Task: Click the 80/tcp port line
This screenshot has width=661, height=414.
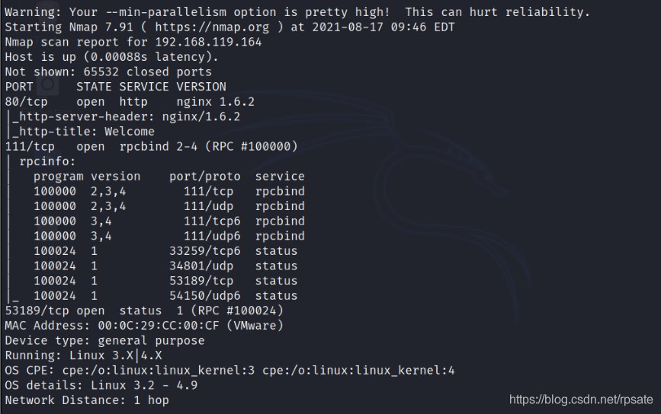Action: point(130,102)
